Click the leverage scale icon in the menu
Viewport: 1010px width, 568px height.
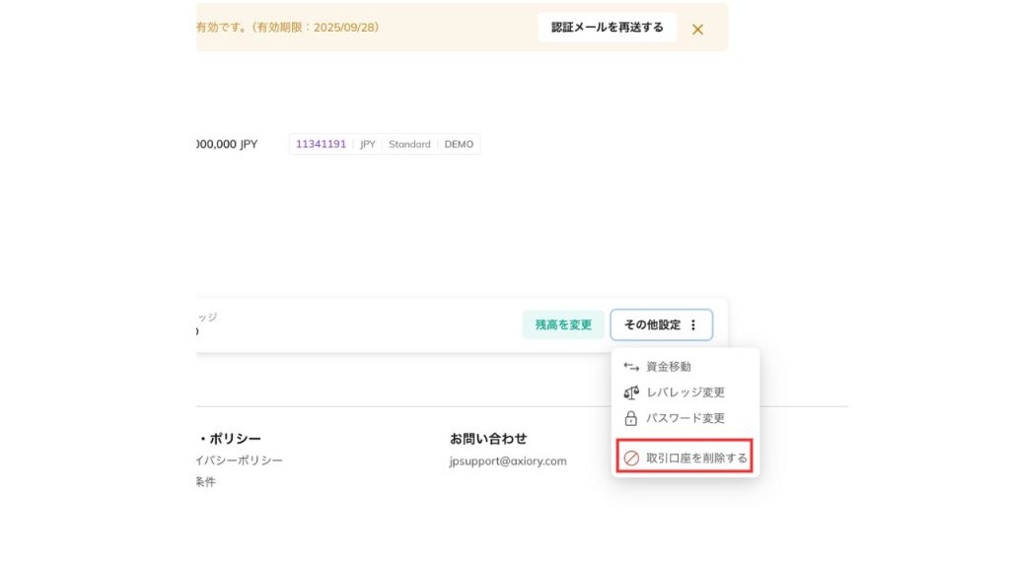pos(631,392)
